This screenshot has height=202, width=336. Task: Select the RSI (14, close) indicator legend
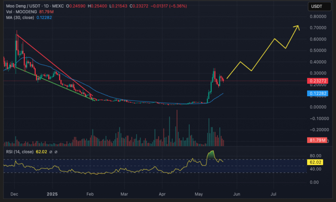(x=20, y=152)
